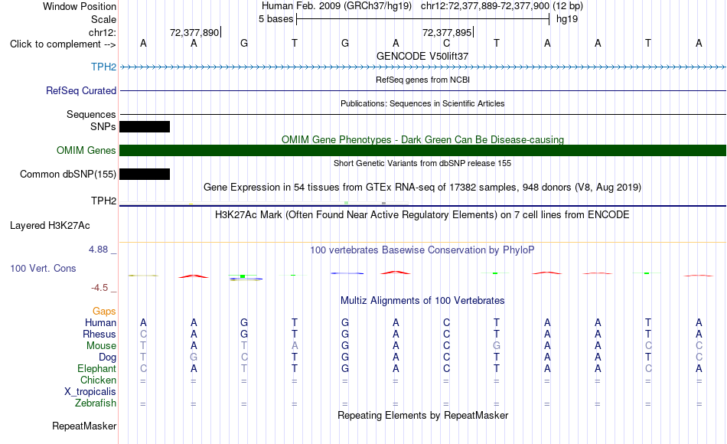Screen dimensions: 727x444
Task: Click the 'Click to complement -->' label
Action: pyautogui.click(x=63, y=44)
